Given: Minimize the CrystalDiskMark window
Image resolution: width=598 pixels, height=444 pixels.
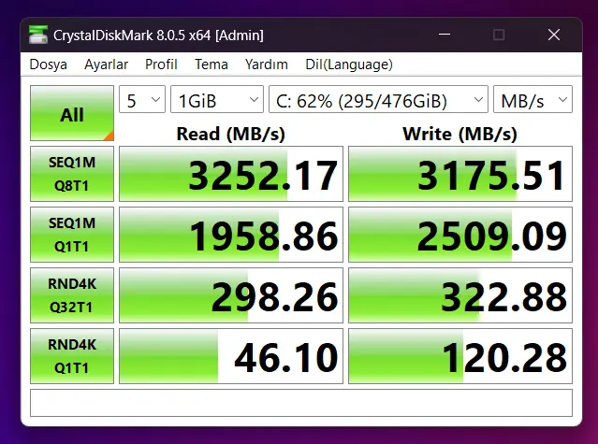Looking at the screenshot, I should 445,35.
